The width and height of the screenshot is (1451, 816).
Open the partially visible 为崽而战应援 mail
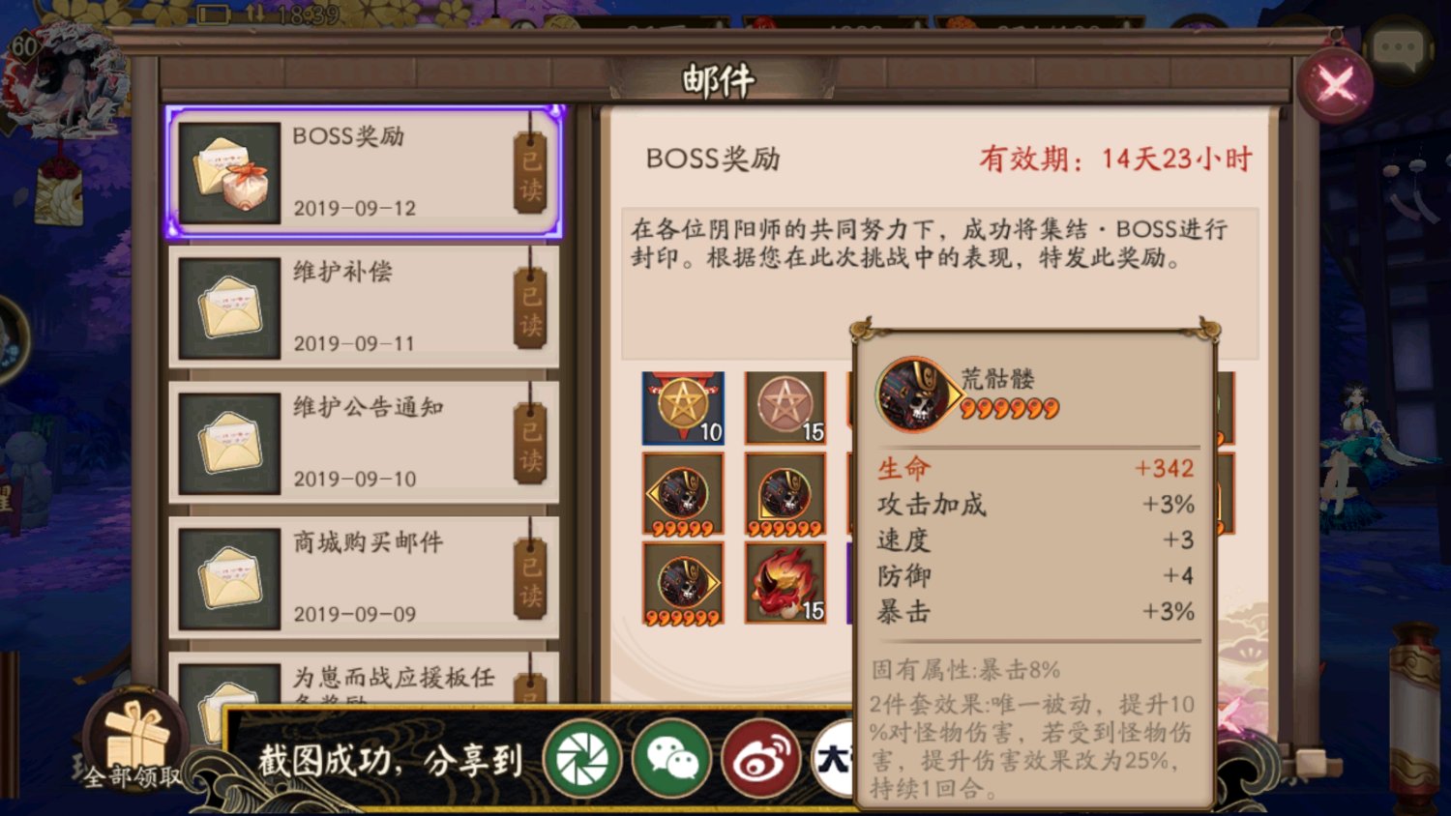point(364,682)
